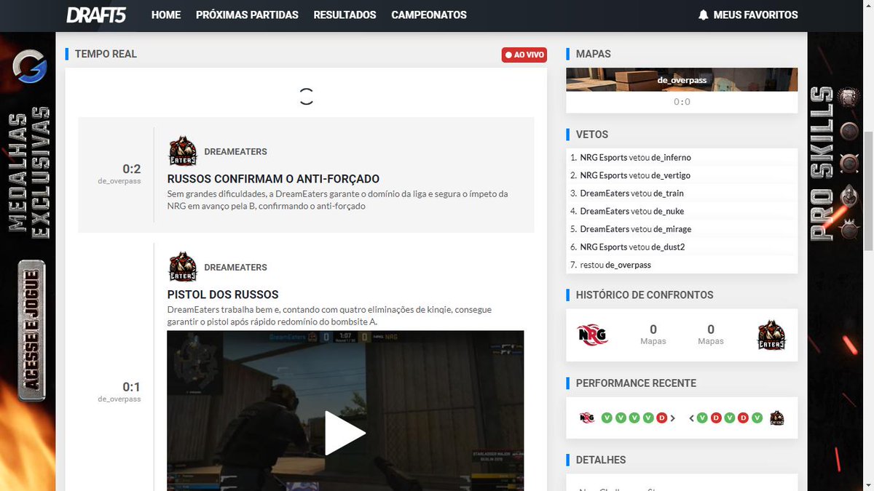Click the DRAFT5 site logo

pyautogui.click(x=95, y=15)
